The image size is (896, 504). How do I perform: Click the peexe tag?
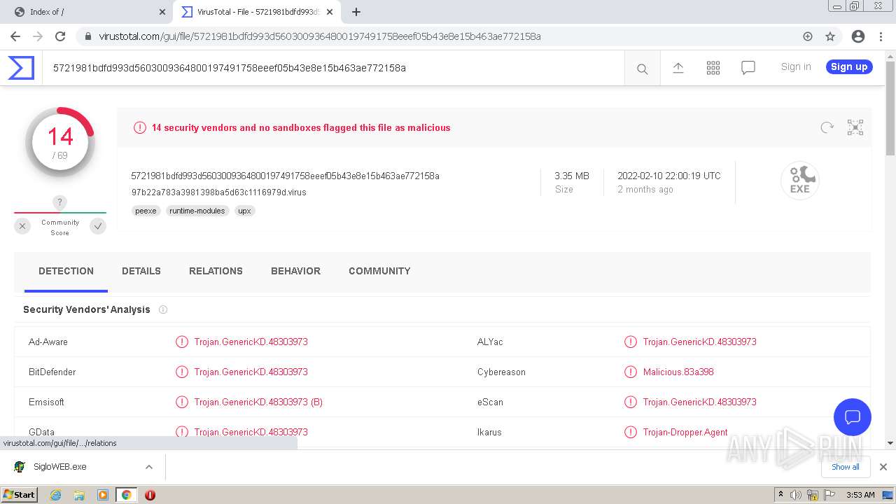[146, 211]
